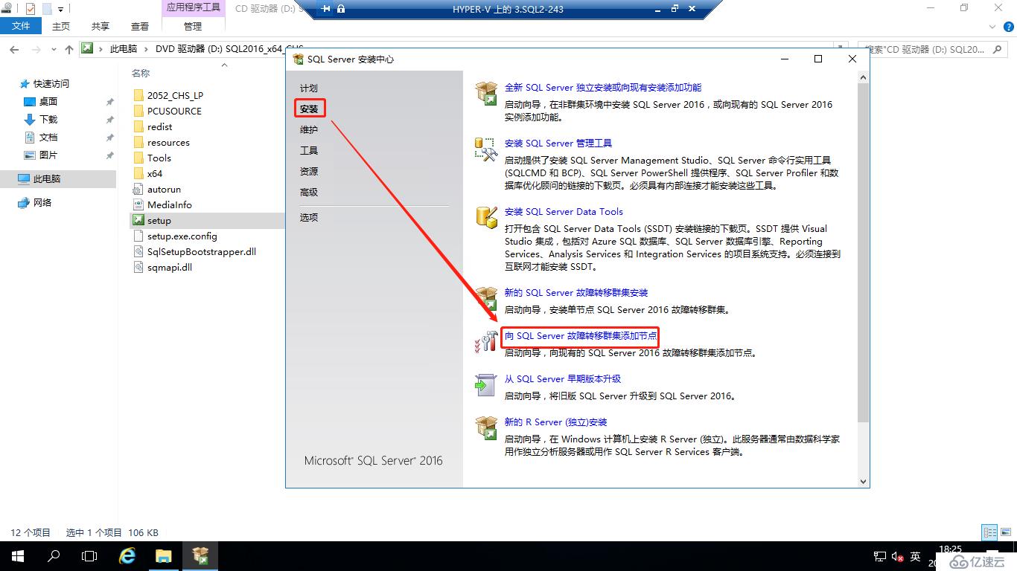The image size is (1017, 571).
Task: Click the installation center vertical scrollbar thumb
Action: pos(863,252)
